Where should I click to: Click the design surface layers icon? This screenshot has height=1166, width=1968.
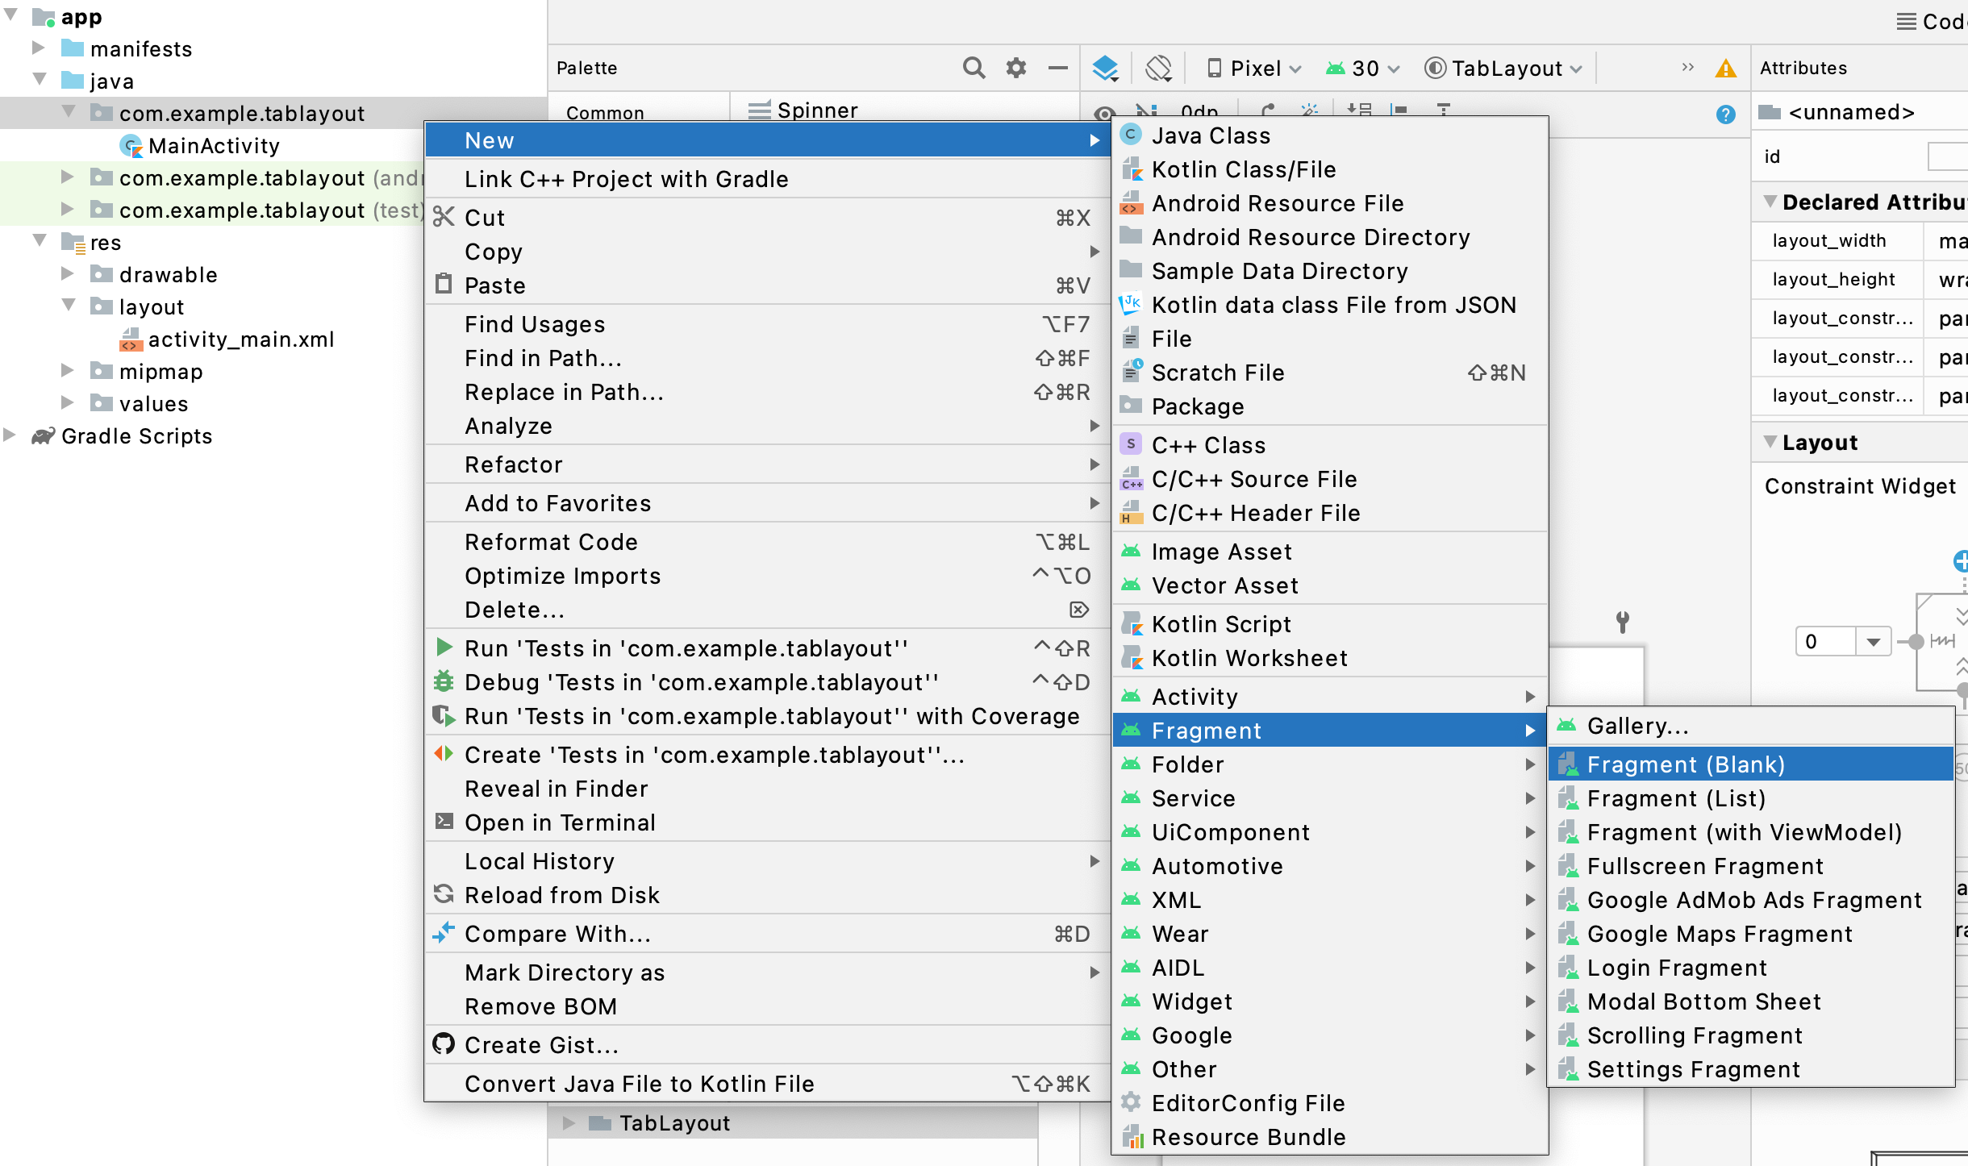1105,69
